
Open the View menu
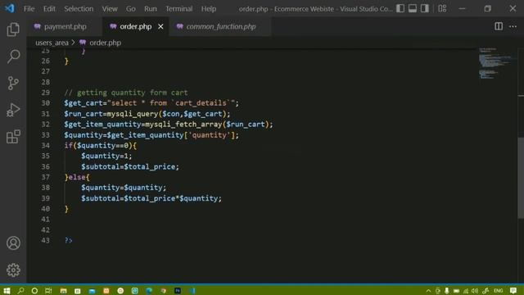coord(110,9)
